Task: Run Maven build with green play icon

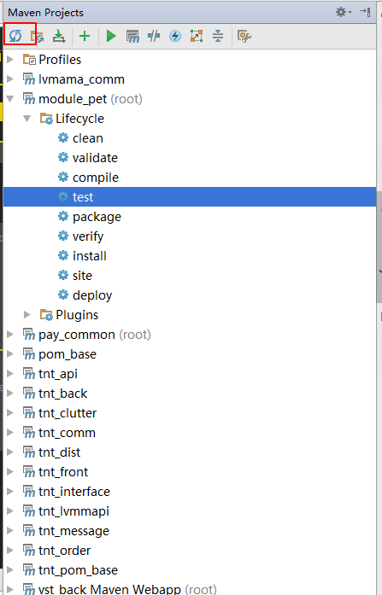Action: [x=111, y=37]
